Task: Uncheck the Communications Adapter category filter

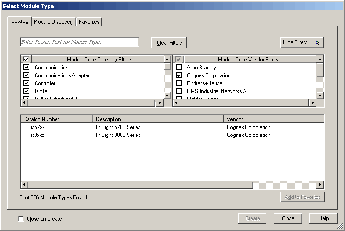Action: (26, 75)
